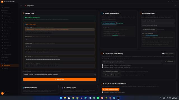Enable auto-upload of Scripts & Slides checkbox
179x100 pixels.
[x=102, y=65]
